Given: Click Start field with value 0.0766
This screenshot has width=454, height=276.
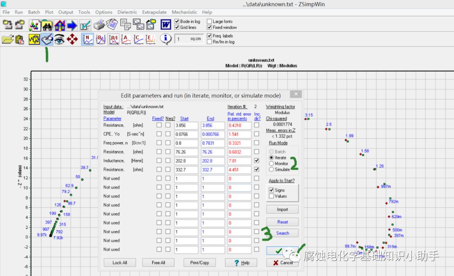Looking at the screenshot, I should (186, 135).
